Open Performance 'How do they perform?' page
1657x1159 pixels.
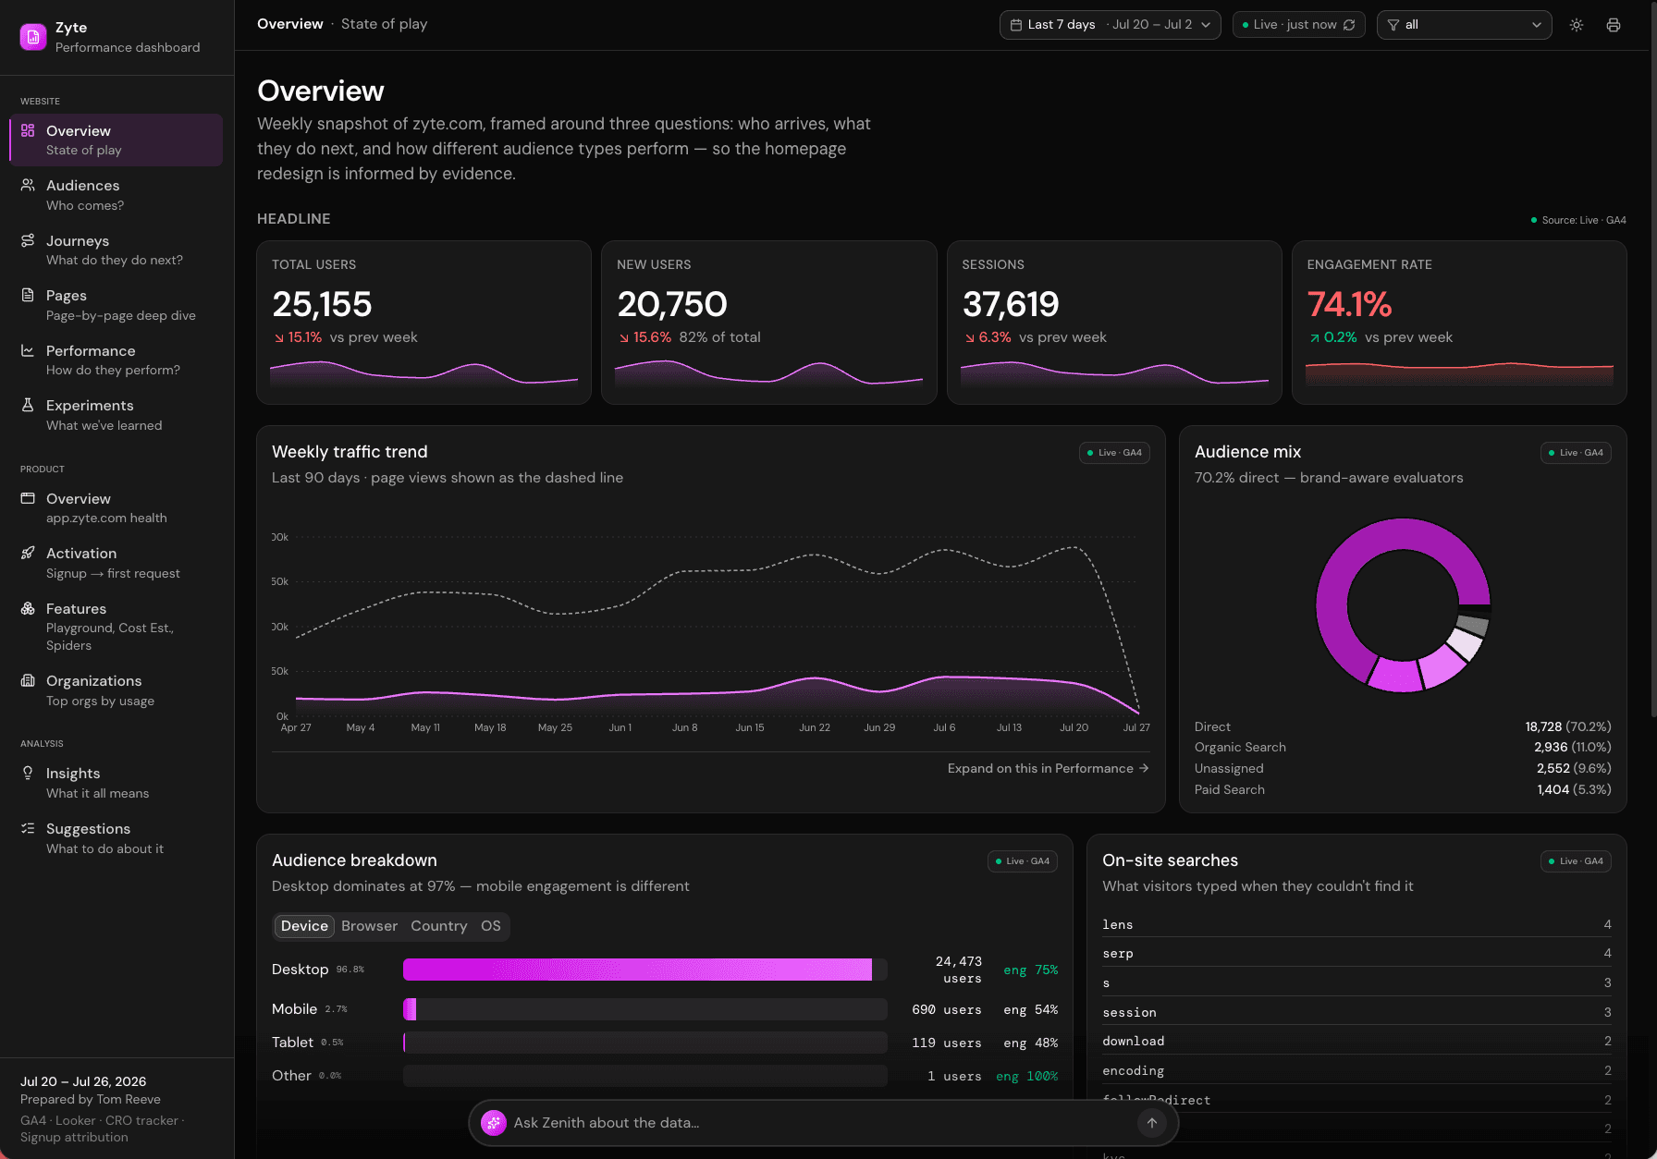(x=117, y=360)
